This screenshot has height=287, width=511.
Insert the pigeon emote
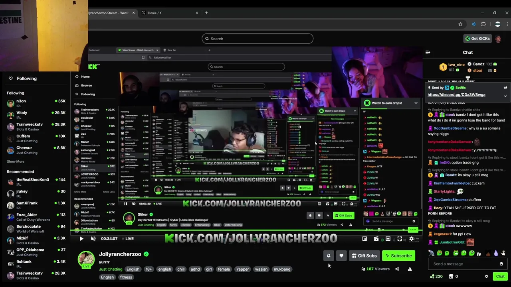[432, 253]
